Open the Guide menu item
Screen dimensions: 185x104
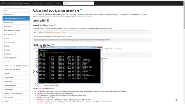(58, 3)
